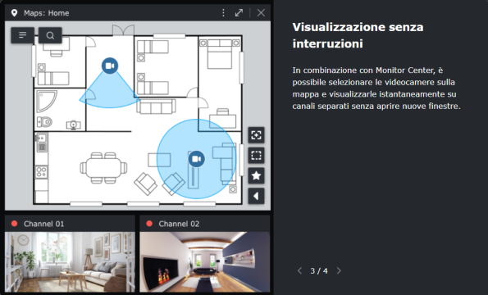Click the Channel 01 red recording indicator

pyautogui.click(x=14, y=224)
